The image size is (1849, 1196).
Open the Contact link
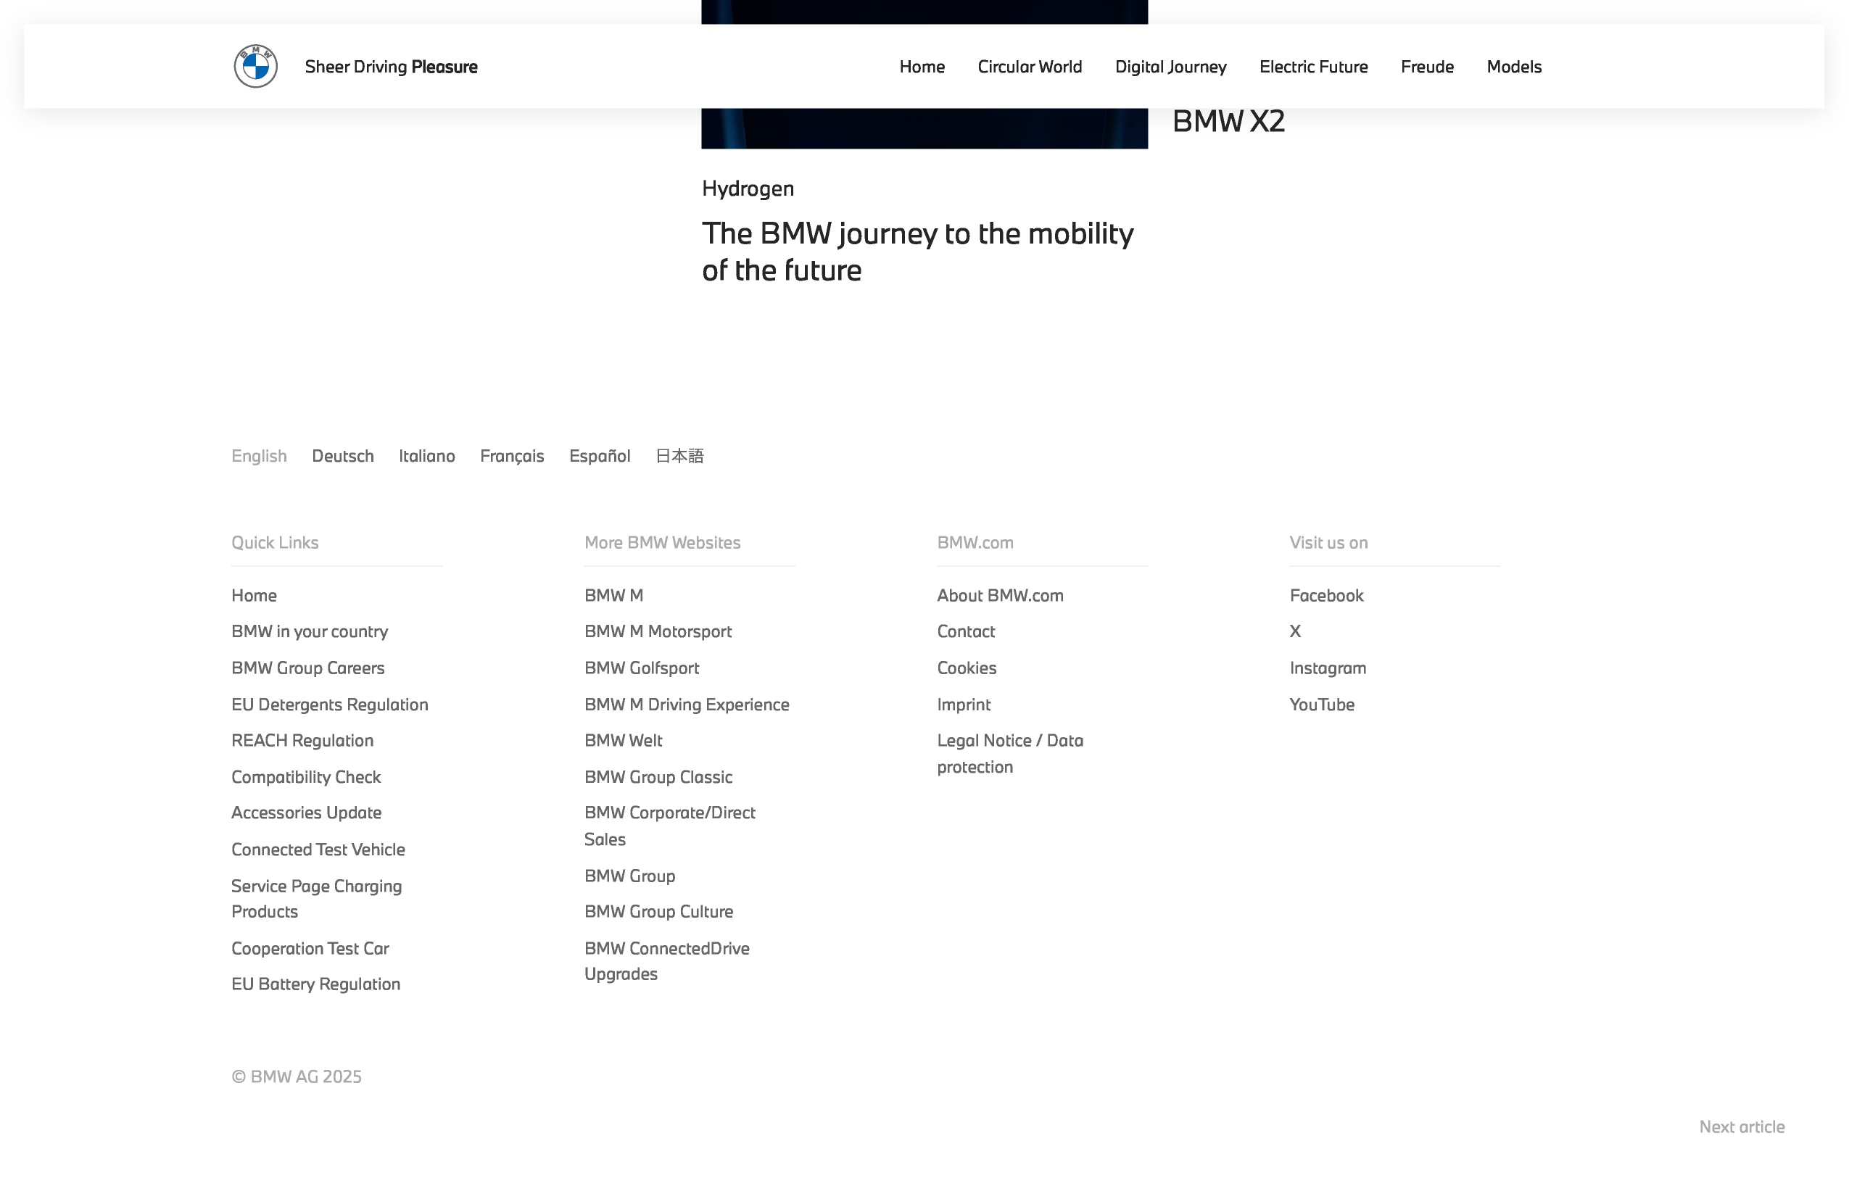966,631
